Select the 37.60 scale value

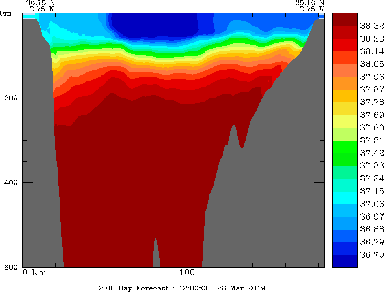371,128
